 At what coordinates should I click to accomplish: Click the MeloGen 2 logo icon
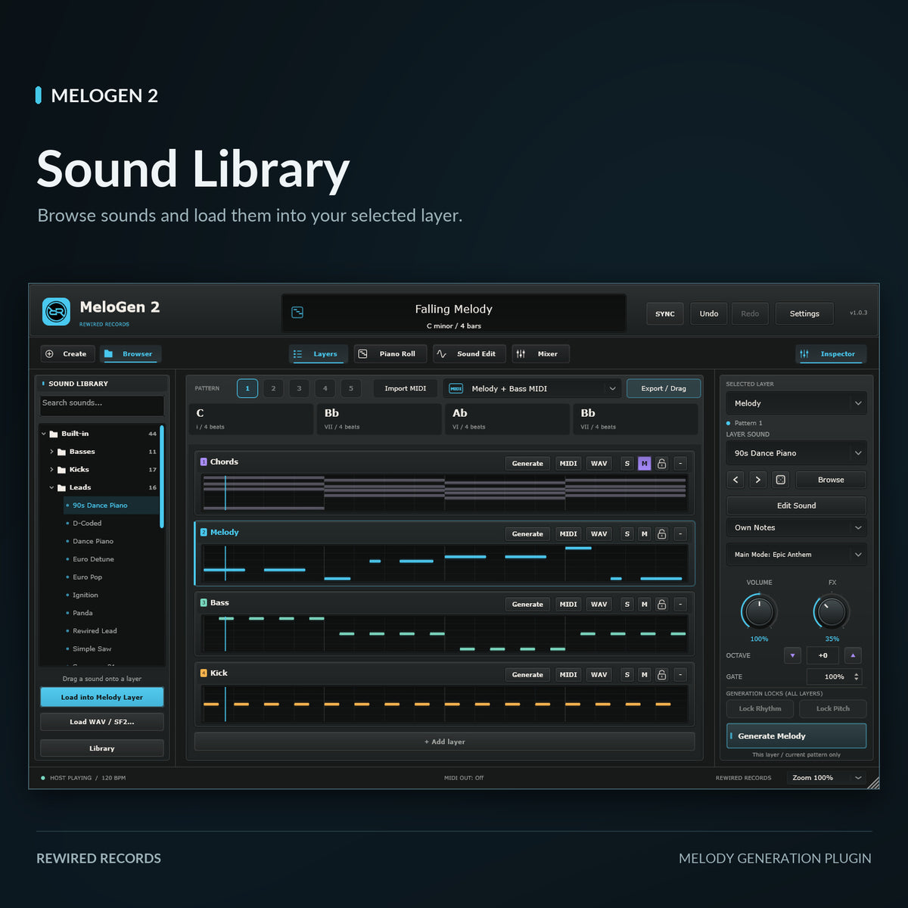coord(56,312)
